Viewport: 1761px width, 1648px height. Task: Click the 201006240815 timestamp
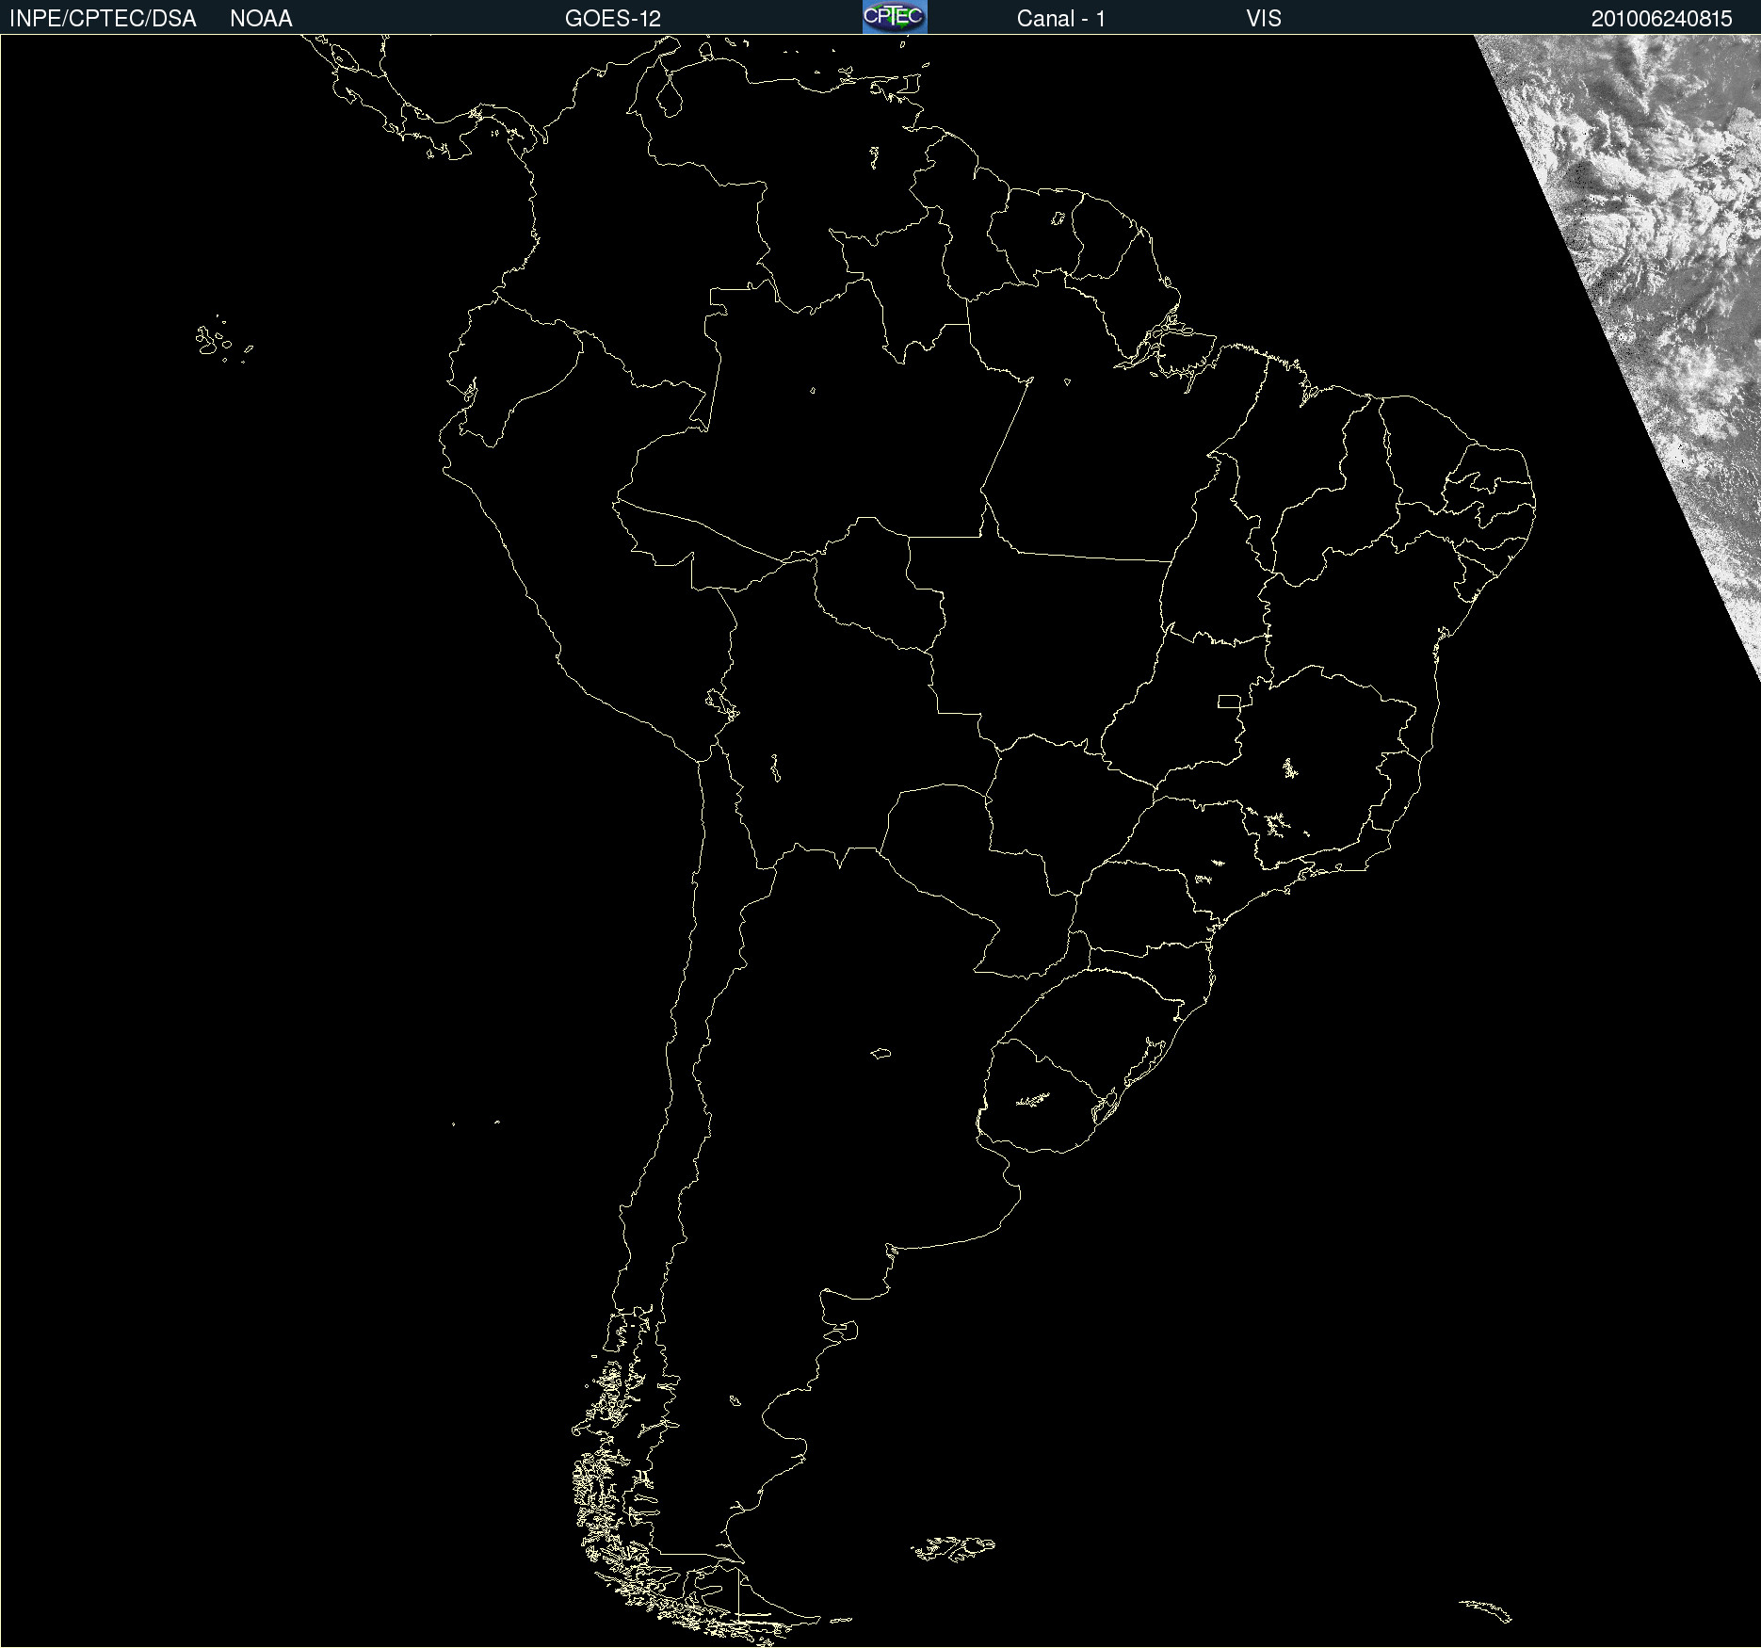click(x=1661, y=19)
